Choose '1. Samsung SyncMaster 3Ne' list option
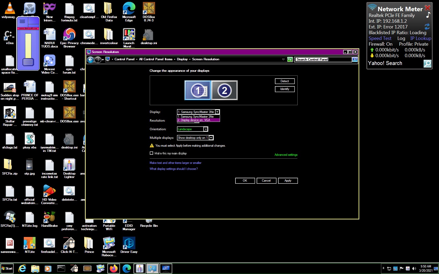The image size is (439, 274). [198, 117]
